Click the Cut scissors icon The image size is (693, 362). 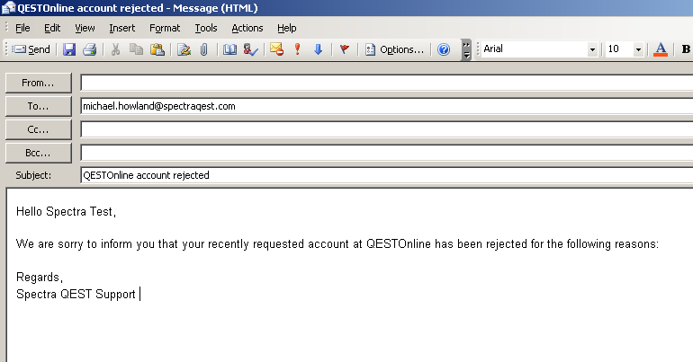click(115, 49)
